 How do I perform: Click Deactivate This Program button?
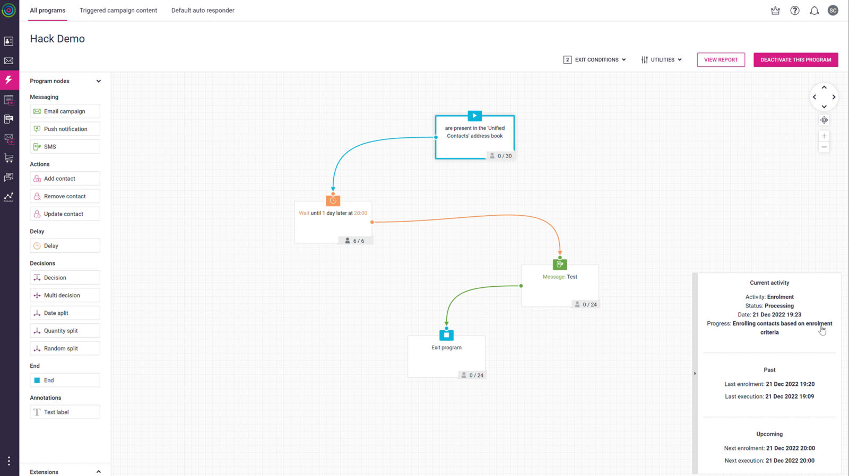(795, 60)
